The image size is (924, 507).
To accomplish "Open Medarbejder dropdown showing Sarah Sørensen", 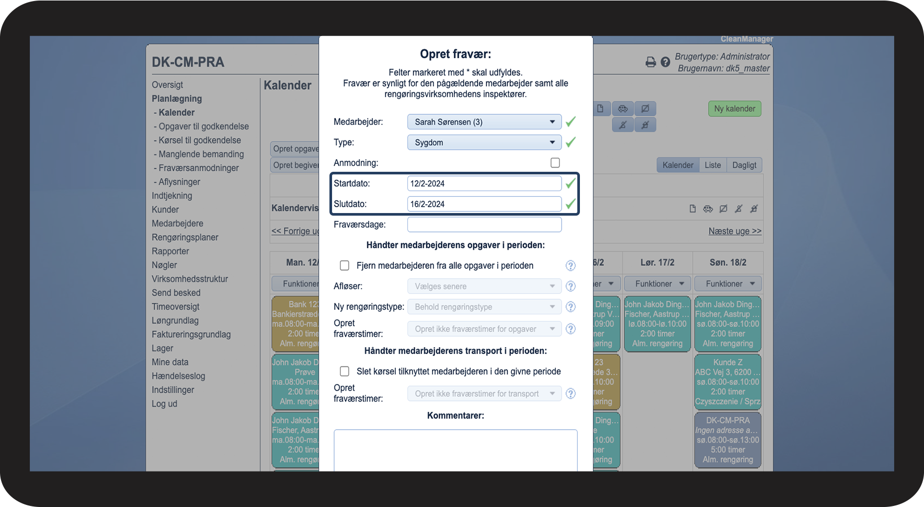I will pyautogui.click(x=484, y=122).
